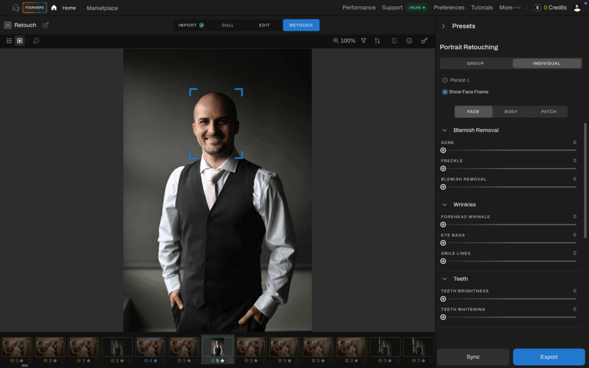Click the app logo in the top bar
Image resolution: width=589 pixels, height=368 pixels.
coord(16,7)
